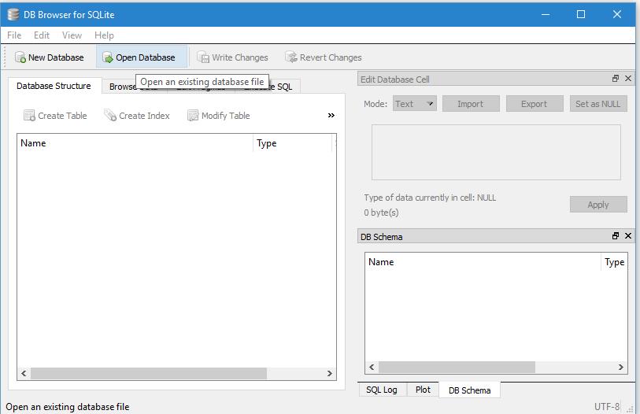
Task: Click the window resize grip in status bar
Action: point(630,409)
